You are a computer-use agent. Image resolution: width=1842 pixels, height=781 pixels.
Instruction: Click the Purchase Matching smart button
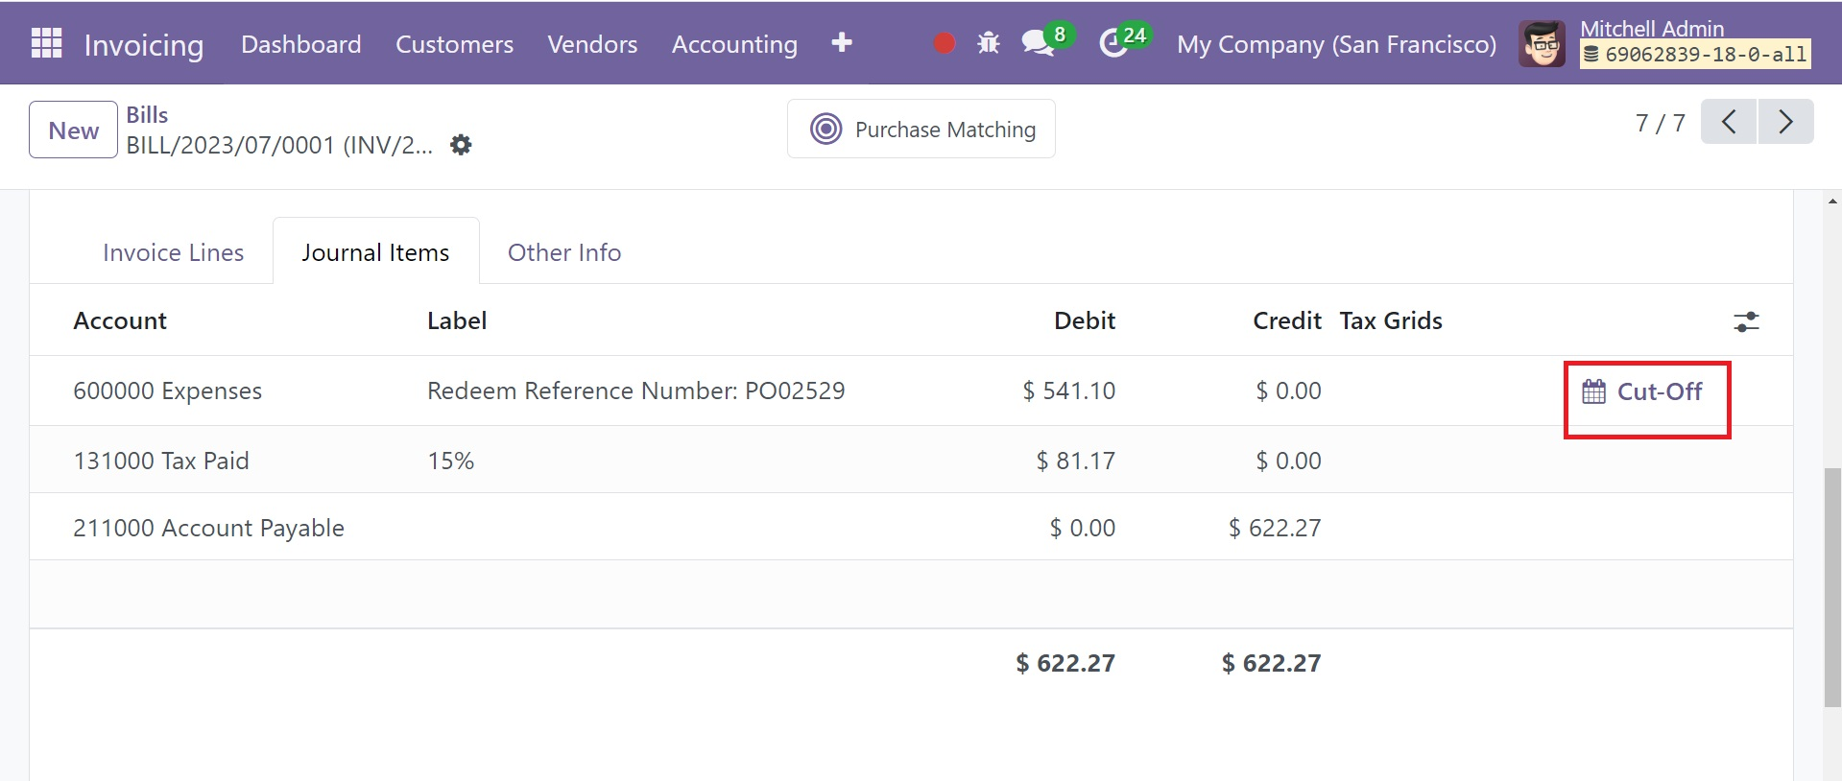(921, 130)
